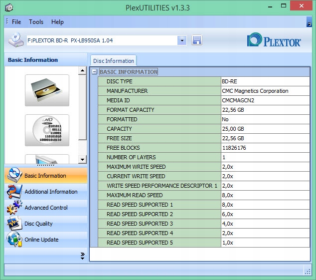Screen dimensions: 316x280
Task: Click the 6,0x value of READ SPEED SUPPORTED 2
Action: [266, 214]
